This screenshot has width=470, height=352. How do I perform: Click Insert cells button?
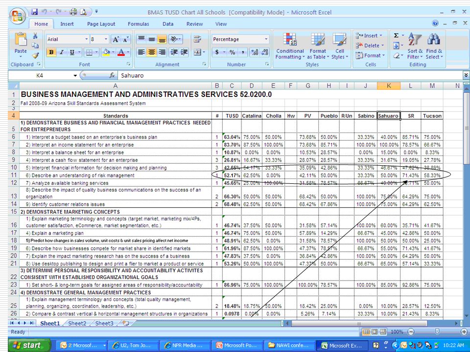[369, 36]
